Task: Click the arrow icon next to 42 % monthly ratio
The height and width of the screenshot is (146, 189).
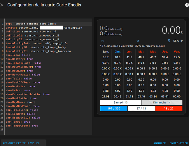Action: point(102,41)
